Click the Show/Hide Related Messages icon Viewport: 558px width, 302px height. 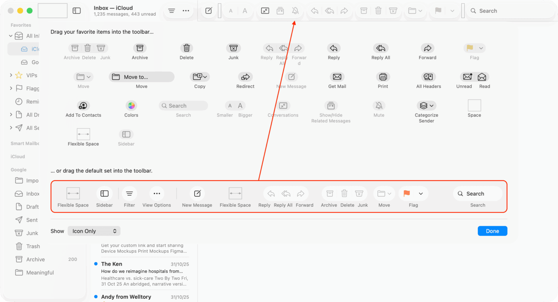(331, 106)
